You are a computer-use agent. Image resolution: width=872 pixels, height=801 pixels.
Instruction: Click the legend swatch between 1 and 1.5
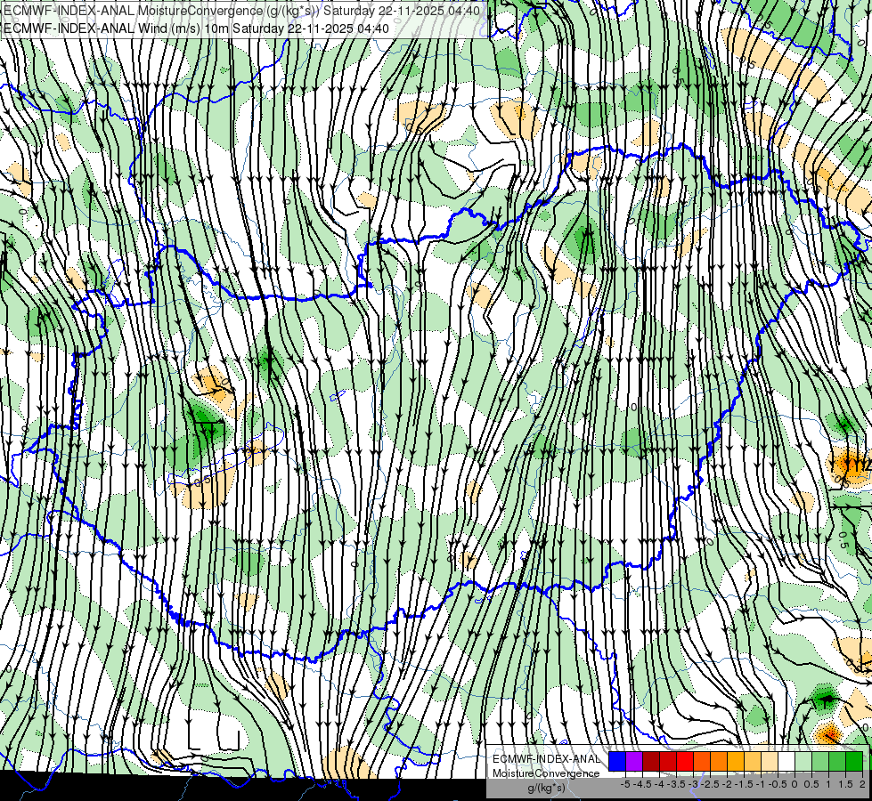[837, 761]
